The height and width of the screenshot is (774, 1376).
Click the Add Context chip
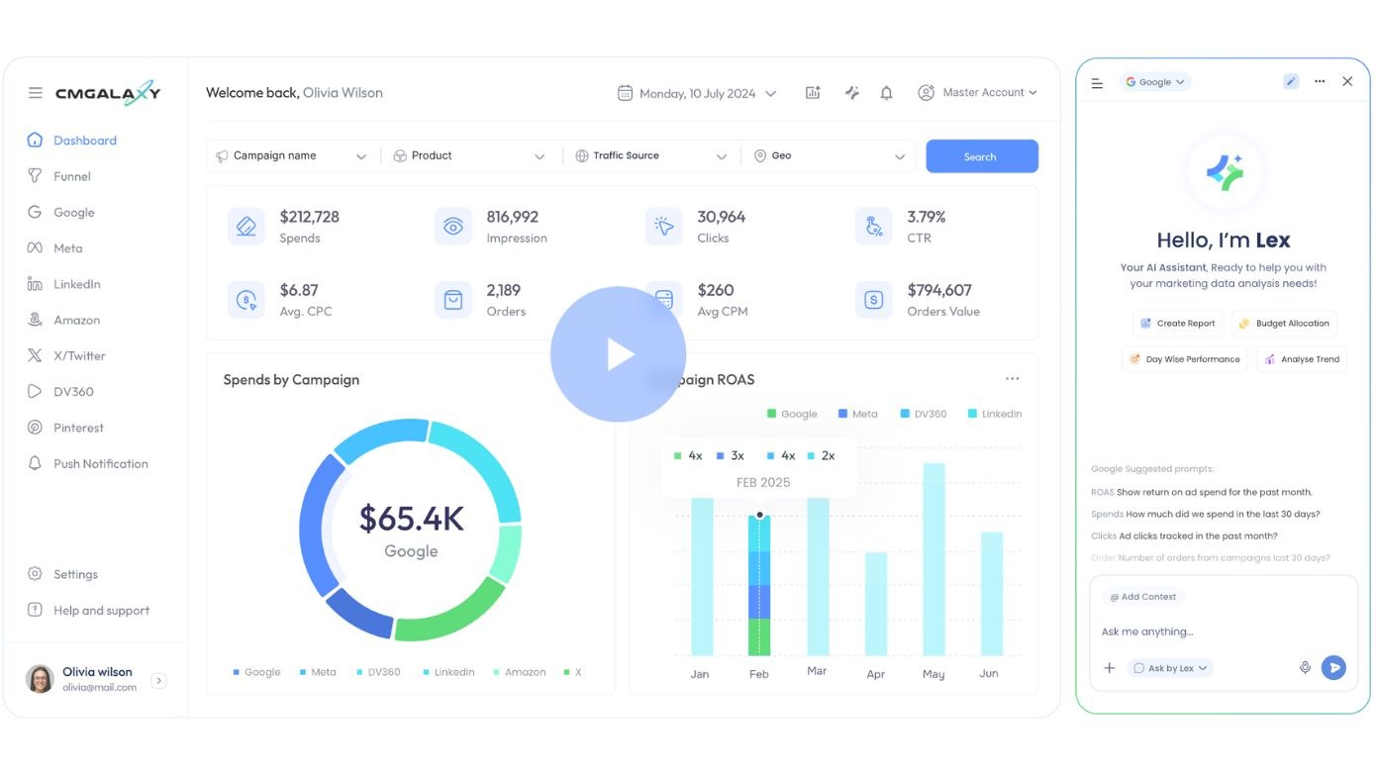click(x=1142, y=597)
